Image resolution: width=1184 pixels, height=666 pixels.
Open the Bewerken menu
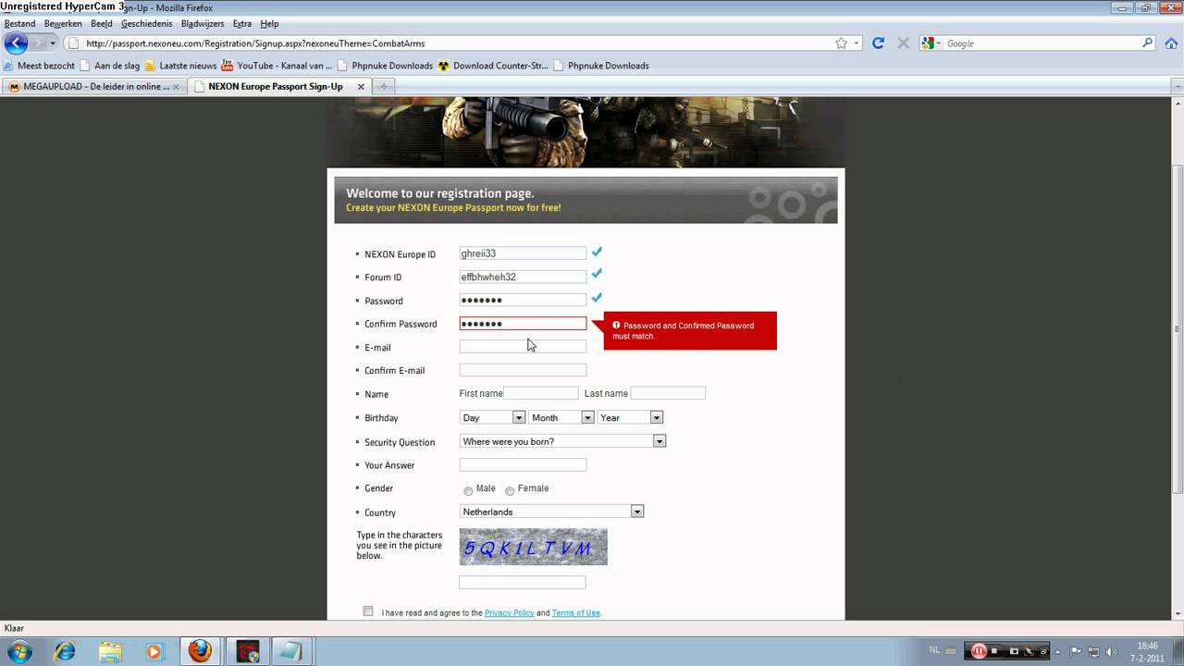click(x=63, y=23)
